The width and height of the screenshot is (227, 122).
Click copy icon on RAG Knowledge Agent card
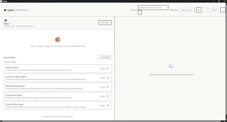[x=108, y=87]
